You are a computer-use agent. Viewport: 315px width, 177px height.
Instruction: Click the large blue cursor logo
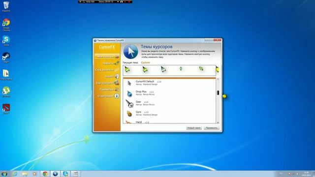point(130,52)
